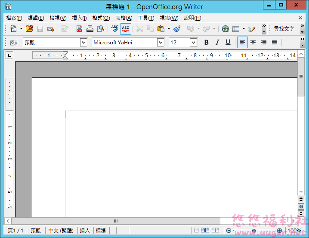Open the font size 12 dropdown
The height and width of the screenshot is (238, 309).
tap(194, 42)
